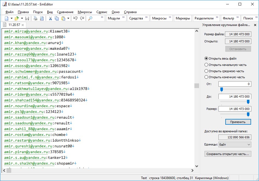Click into the 'До' value input field

[x=235, y=97]
